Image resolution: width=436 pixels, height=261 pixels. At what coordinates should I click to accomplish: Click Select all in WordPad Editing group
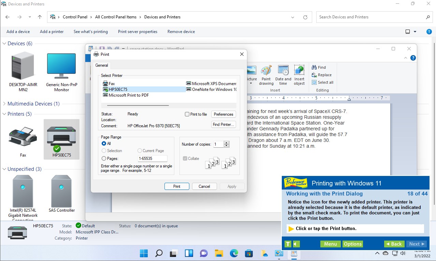click(322, 82)
